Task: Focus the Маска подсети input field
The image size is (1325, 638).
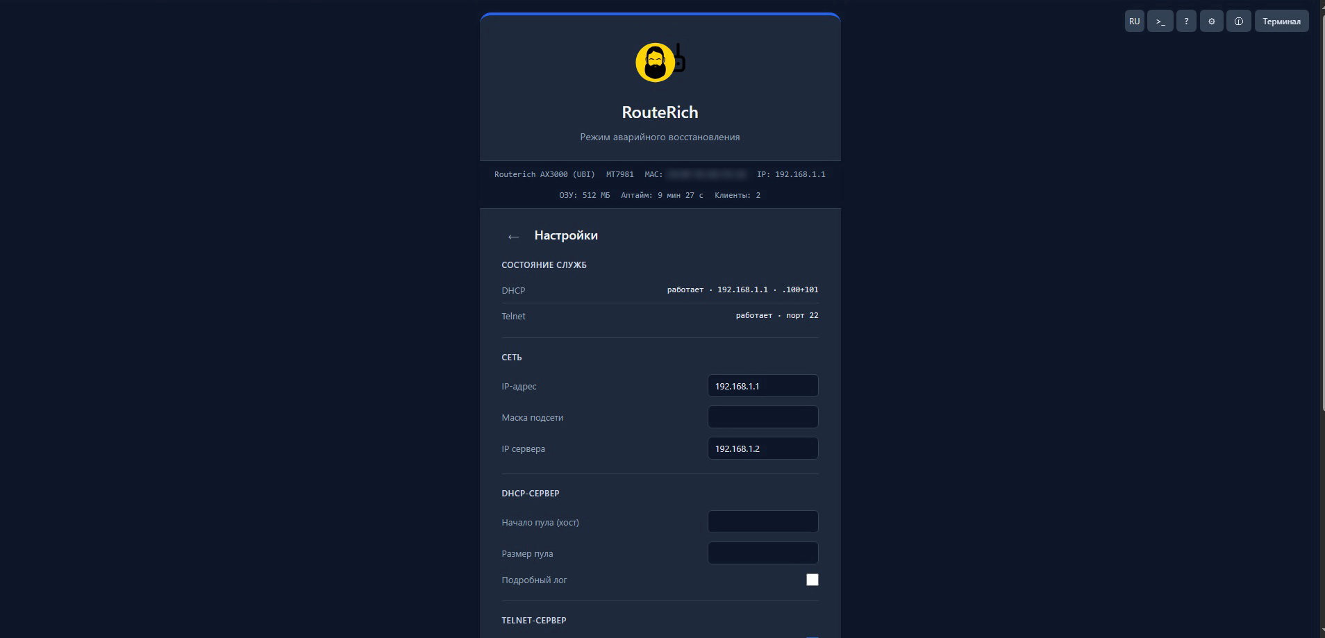Action: point(762,417)
